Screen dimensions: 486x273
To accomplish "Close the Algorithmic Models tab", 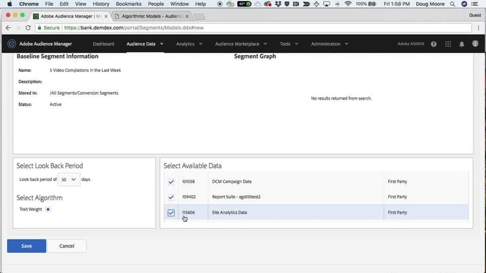I will click(x=187, y=16).
